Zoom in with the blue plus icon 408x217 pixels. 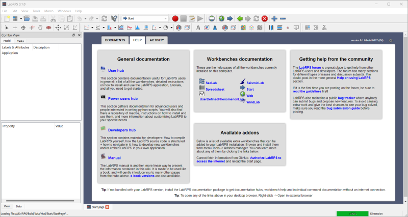274,18
